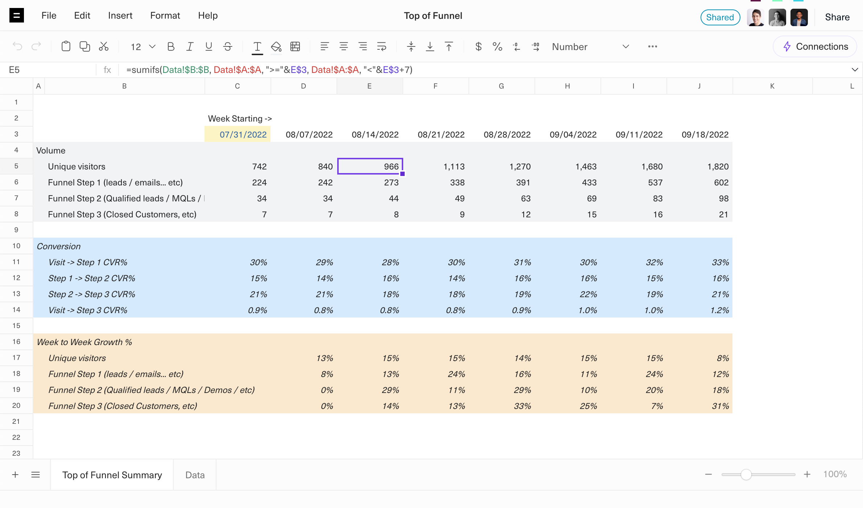Open the fill color bucket tool
Viewport: 863px width, 508px height.
coord(276,46)
